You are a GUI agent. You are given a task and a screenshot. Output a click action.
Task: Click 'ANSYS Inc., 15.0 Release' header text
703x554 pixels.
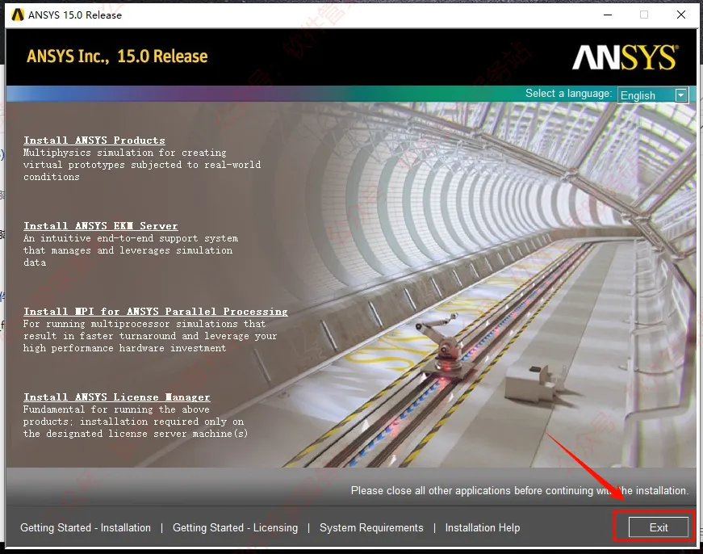click(x=117, y=57)
